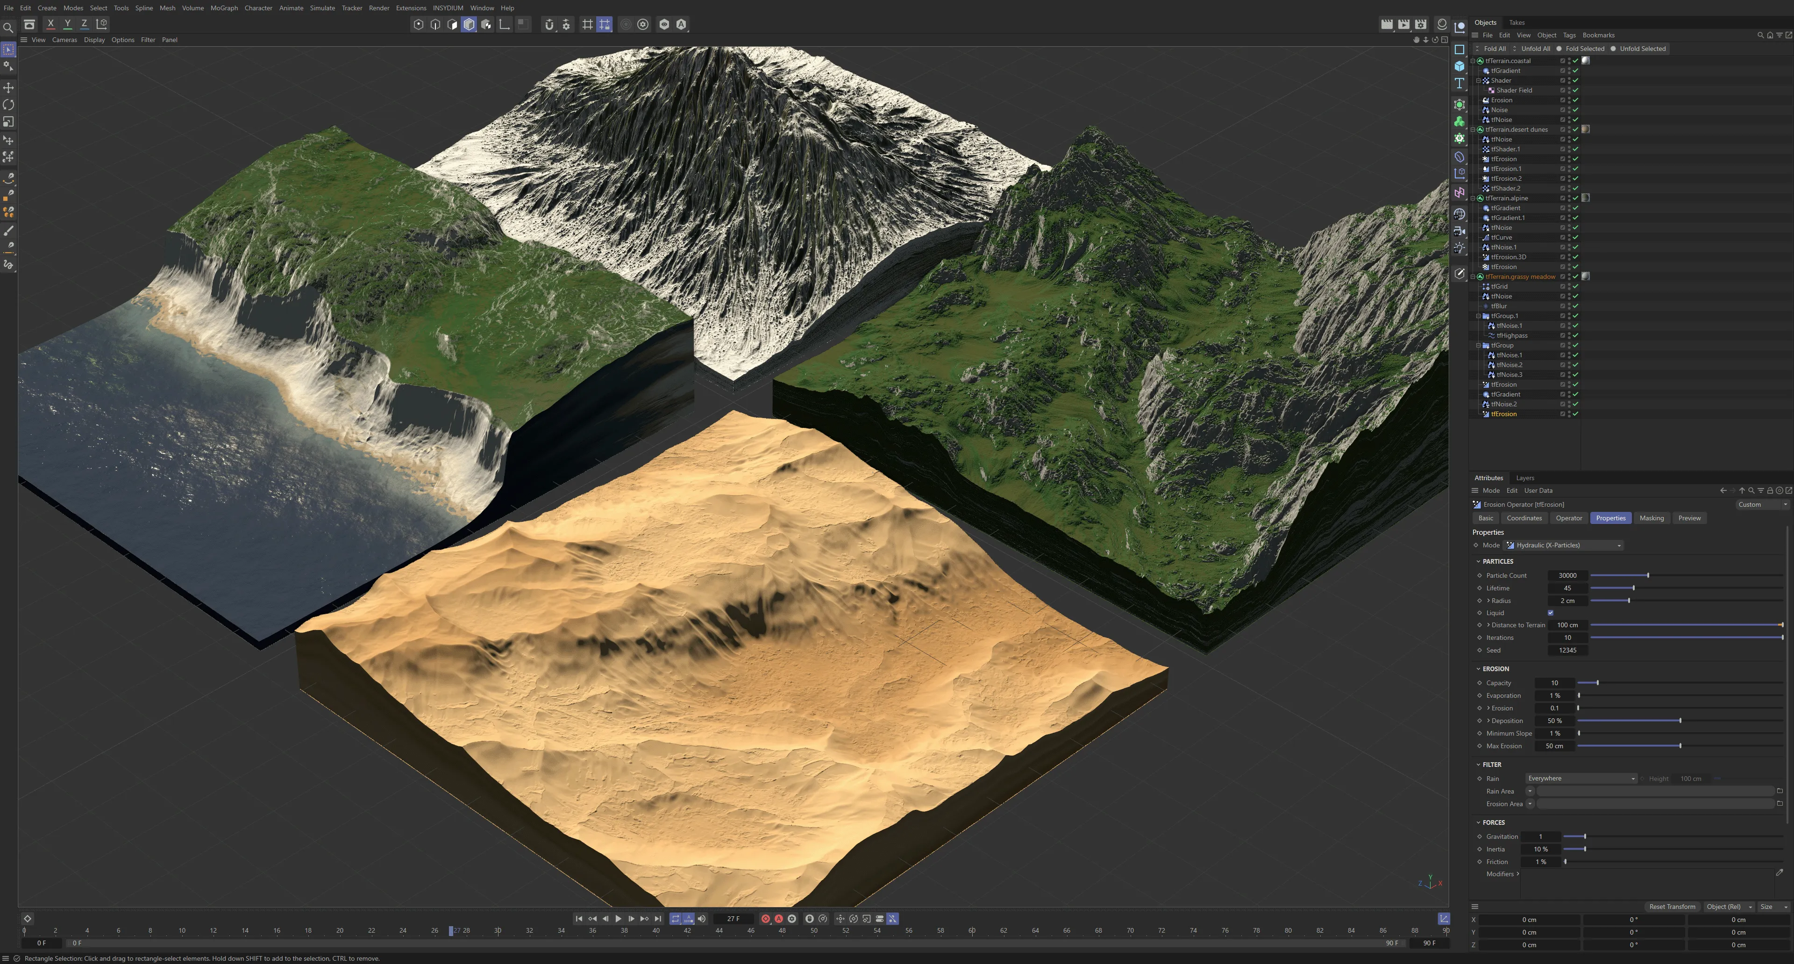This screenshot has height=964, width=1794.
Task: Toggle the X axis lock
Action: coord(50,24)
